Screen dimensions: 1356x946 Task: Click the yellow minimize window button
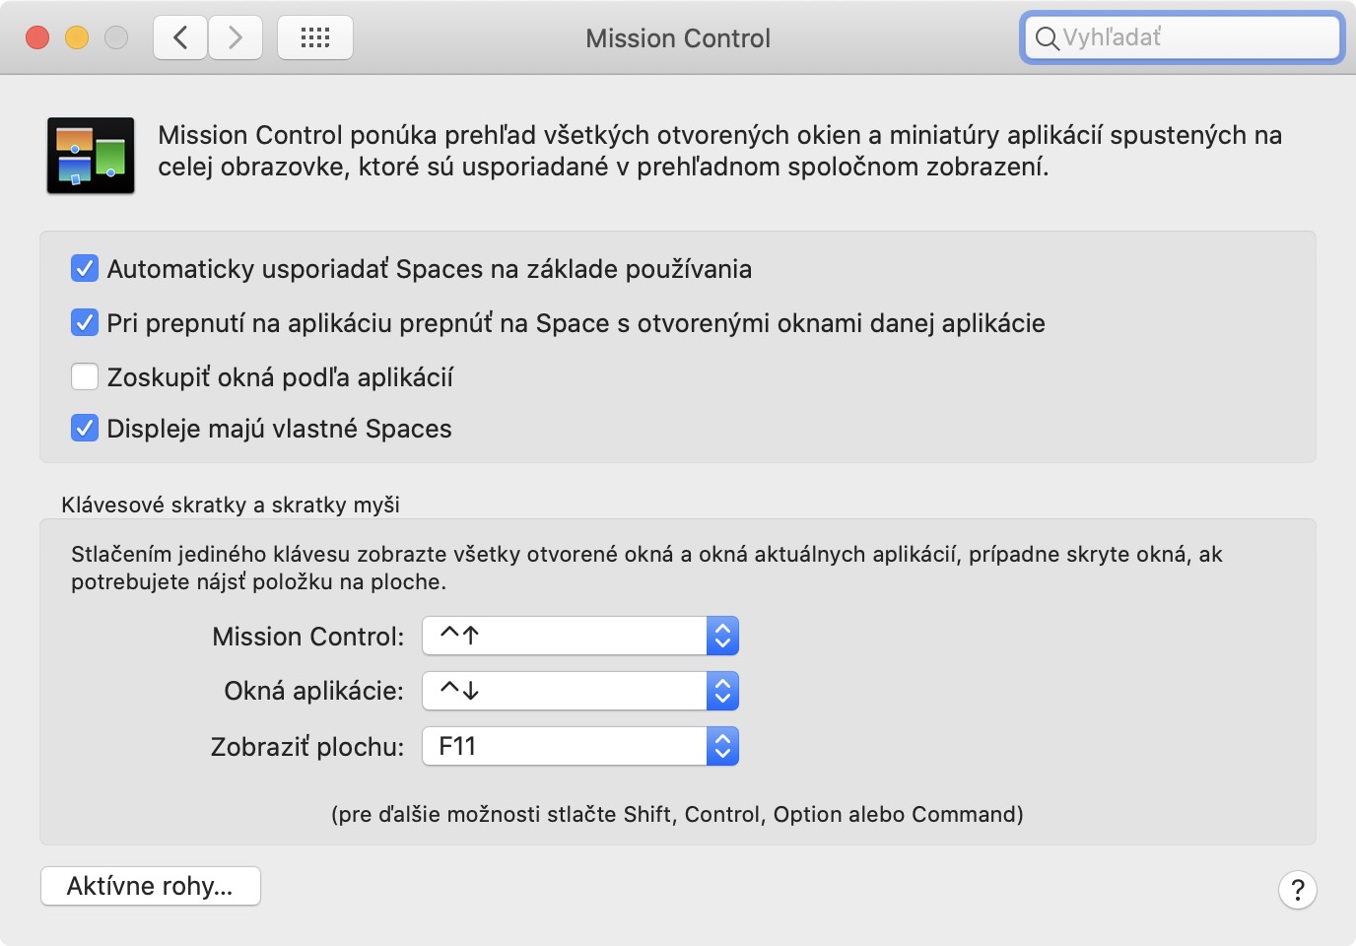click(77, 37)
